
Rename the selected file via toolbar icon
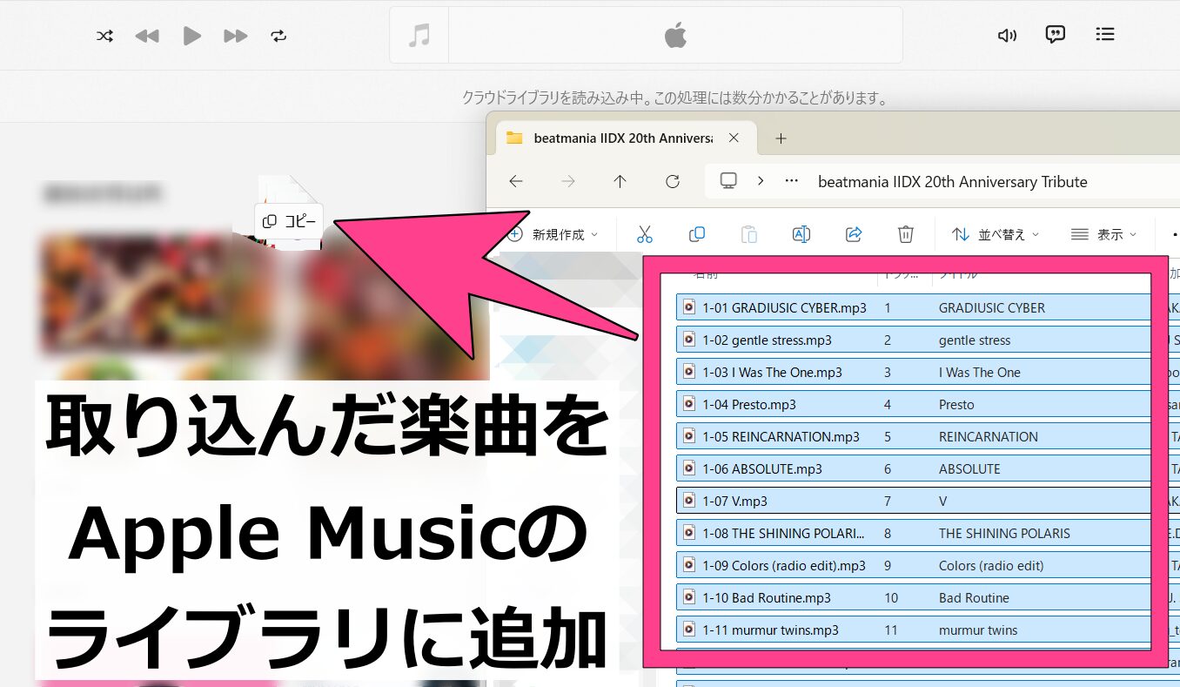click(x=801, y=234)
